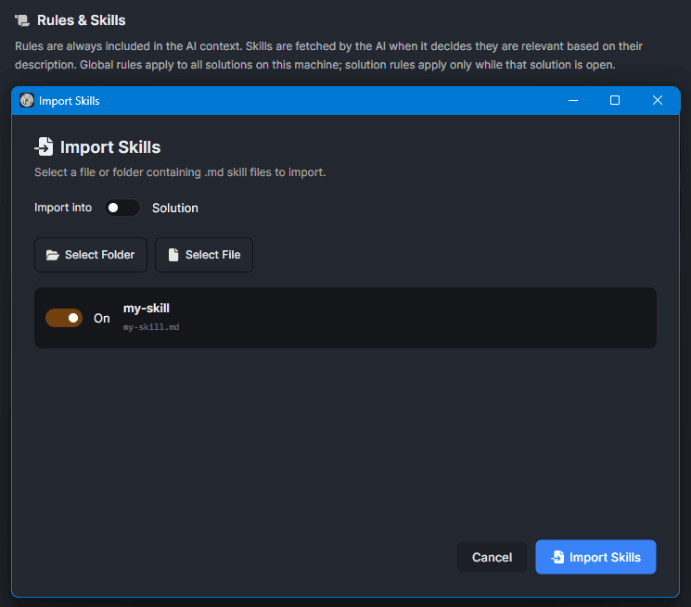Click the my-skill skill title

[147, 308]
